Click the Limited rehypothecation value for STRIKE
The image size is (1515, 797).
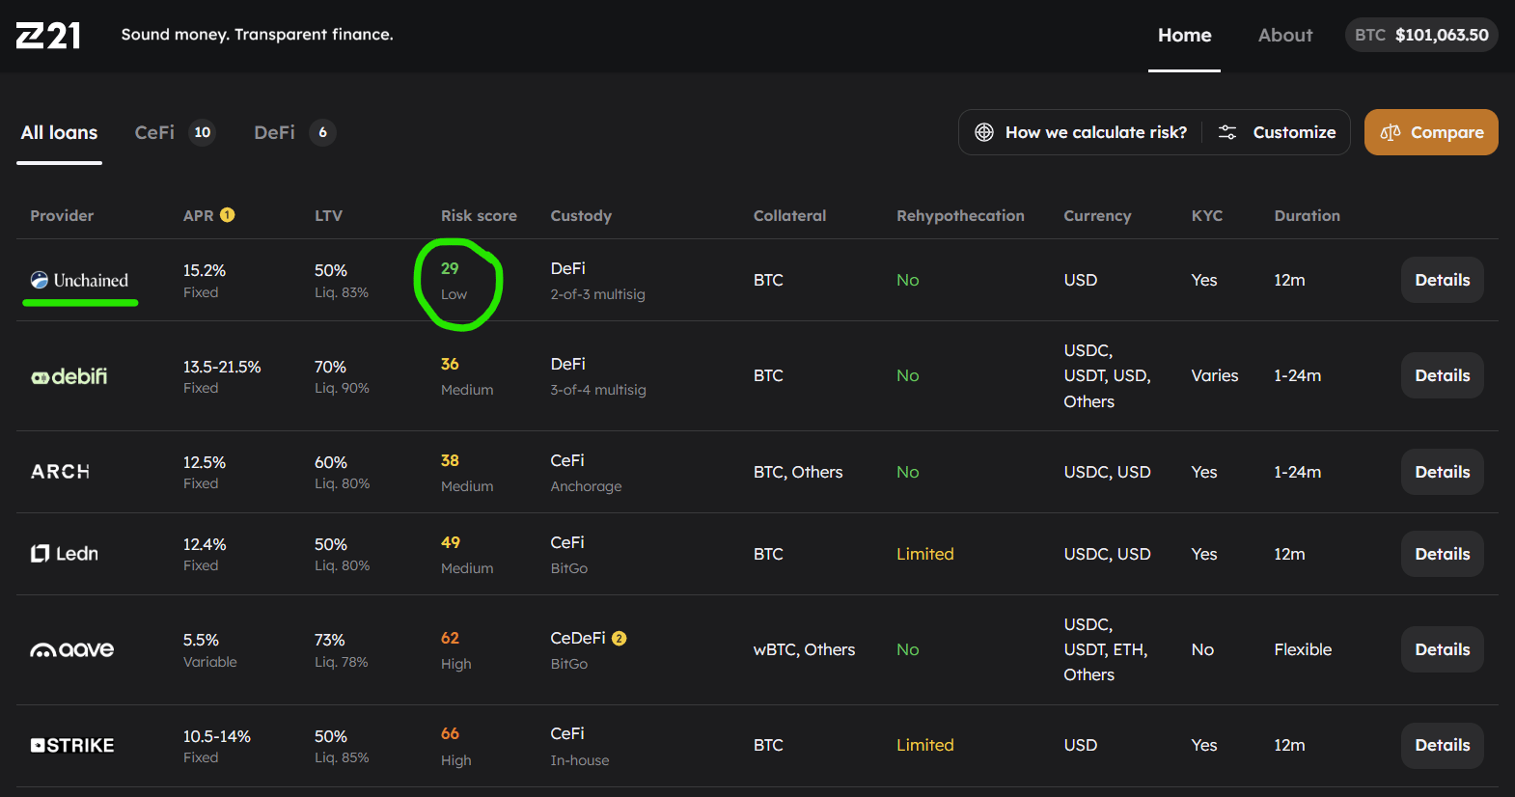[x=924, y=745]
